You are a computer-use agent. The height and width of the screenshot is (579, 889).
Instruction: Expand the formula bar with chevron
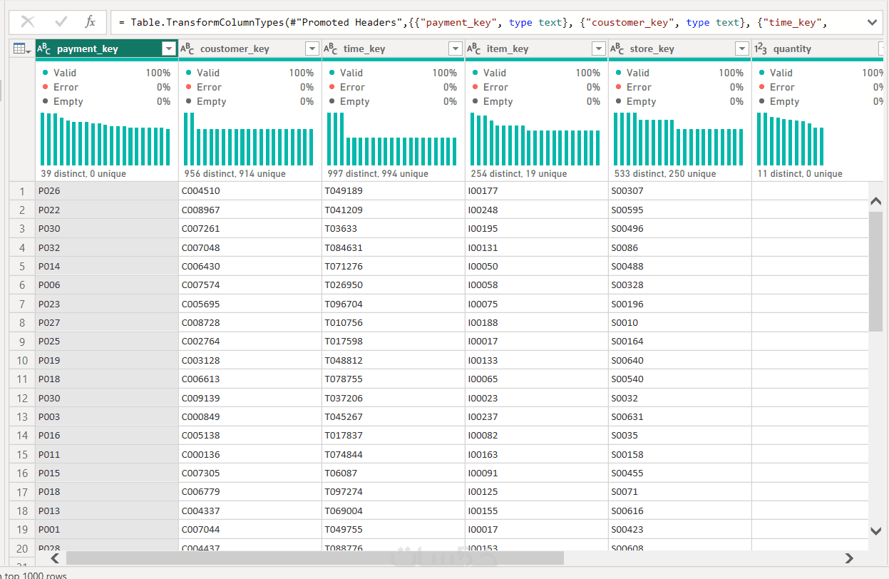(x=872, y=23)
